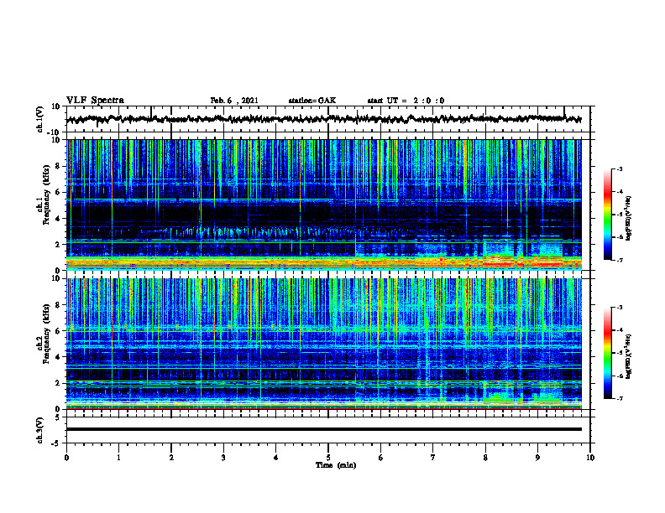Click the "-3" label on ch.2 color bar
Viewport: 665px width, 513px height.
click(x=619, y=308)
